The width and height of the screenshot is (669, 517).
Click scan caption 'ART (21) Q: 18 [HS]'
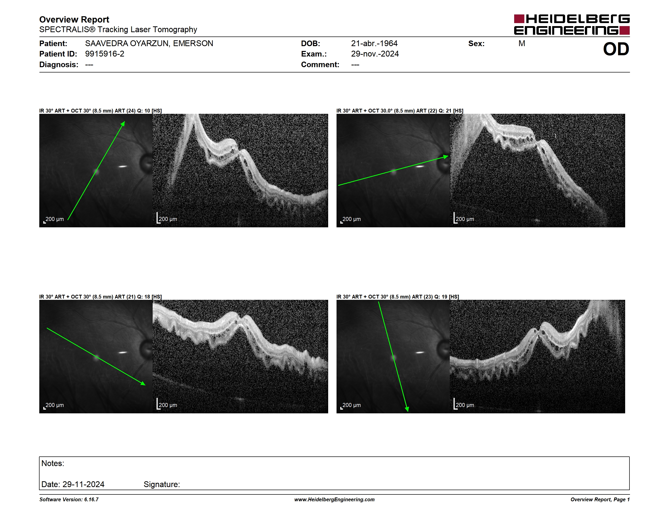(138, 297)
